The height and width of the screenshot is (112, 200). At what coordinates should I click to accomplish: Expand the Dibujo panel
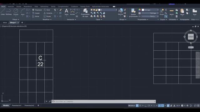click(x=16, y=20)
